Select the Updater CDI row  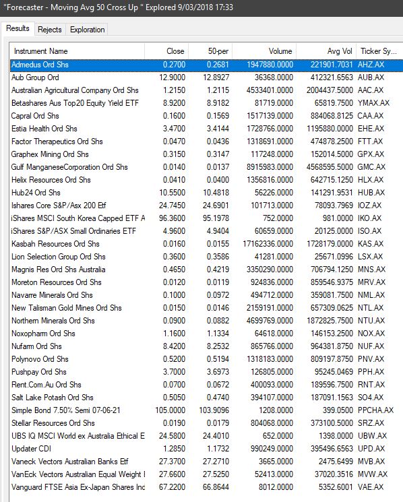[x=206, y=449]
